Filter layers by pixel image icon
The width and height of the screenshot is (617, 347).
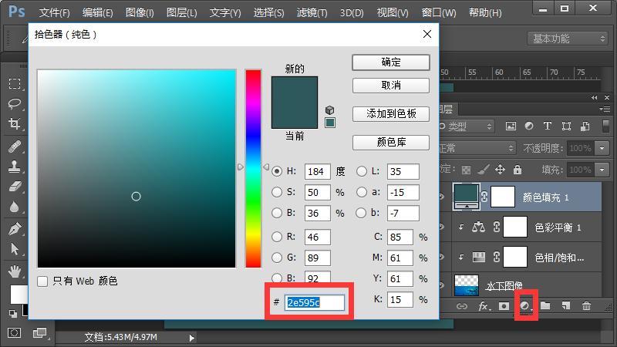[511, 126]
